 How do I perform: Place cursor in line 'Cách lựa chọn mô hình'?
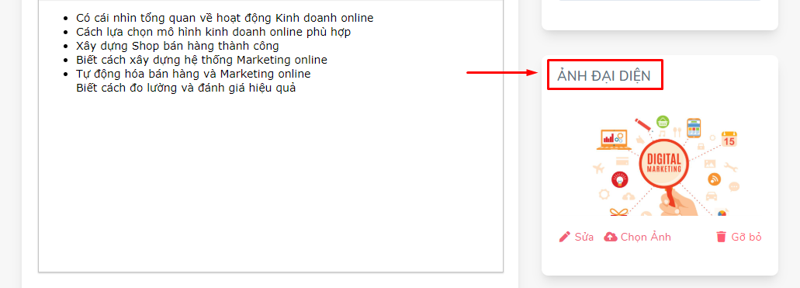213,32
